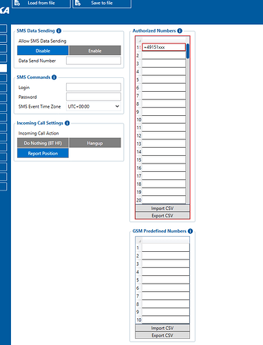Show info tooltip for SMS Commands

pyautogui.click(x=54, y=77)
